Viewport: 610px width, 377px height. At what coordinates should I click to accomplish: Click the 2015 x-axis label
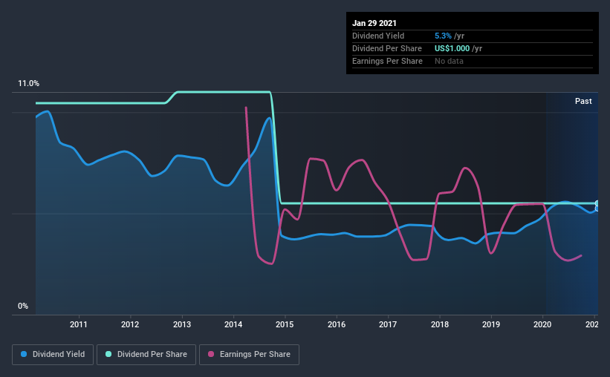[285, 324]
